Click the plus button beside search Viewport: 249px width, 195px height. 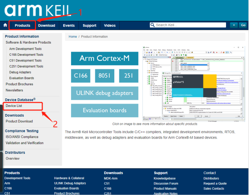pos(234,25)
